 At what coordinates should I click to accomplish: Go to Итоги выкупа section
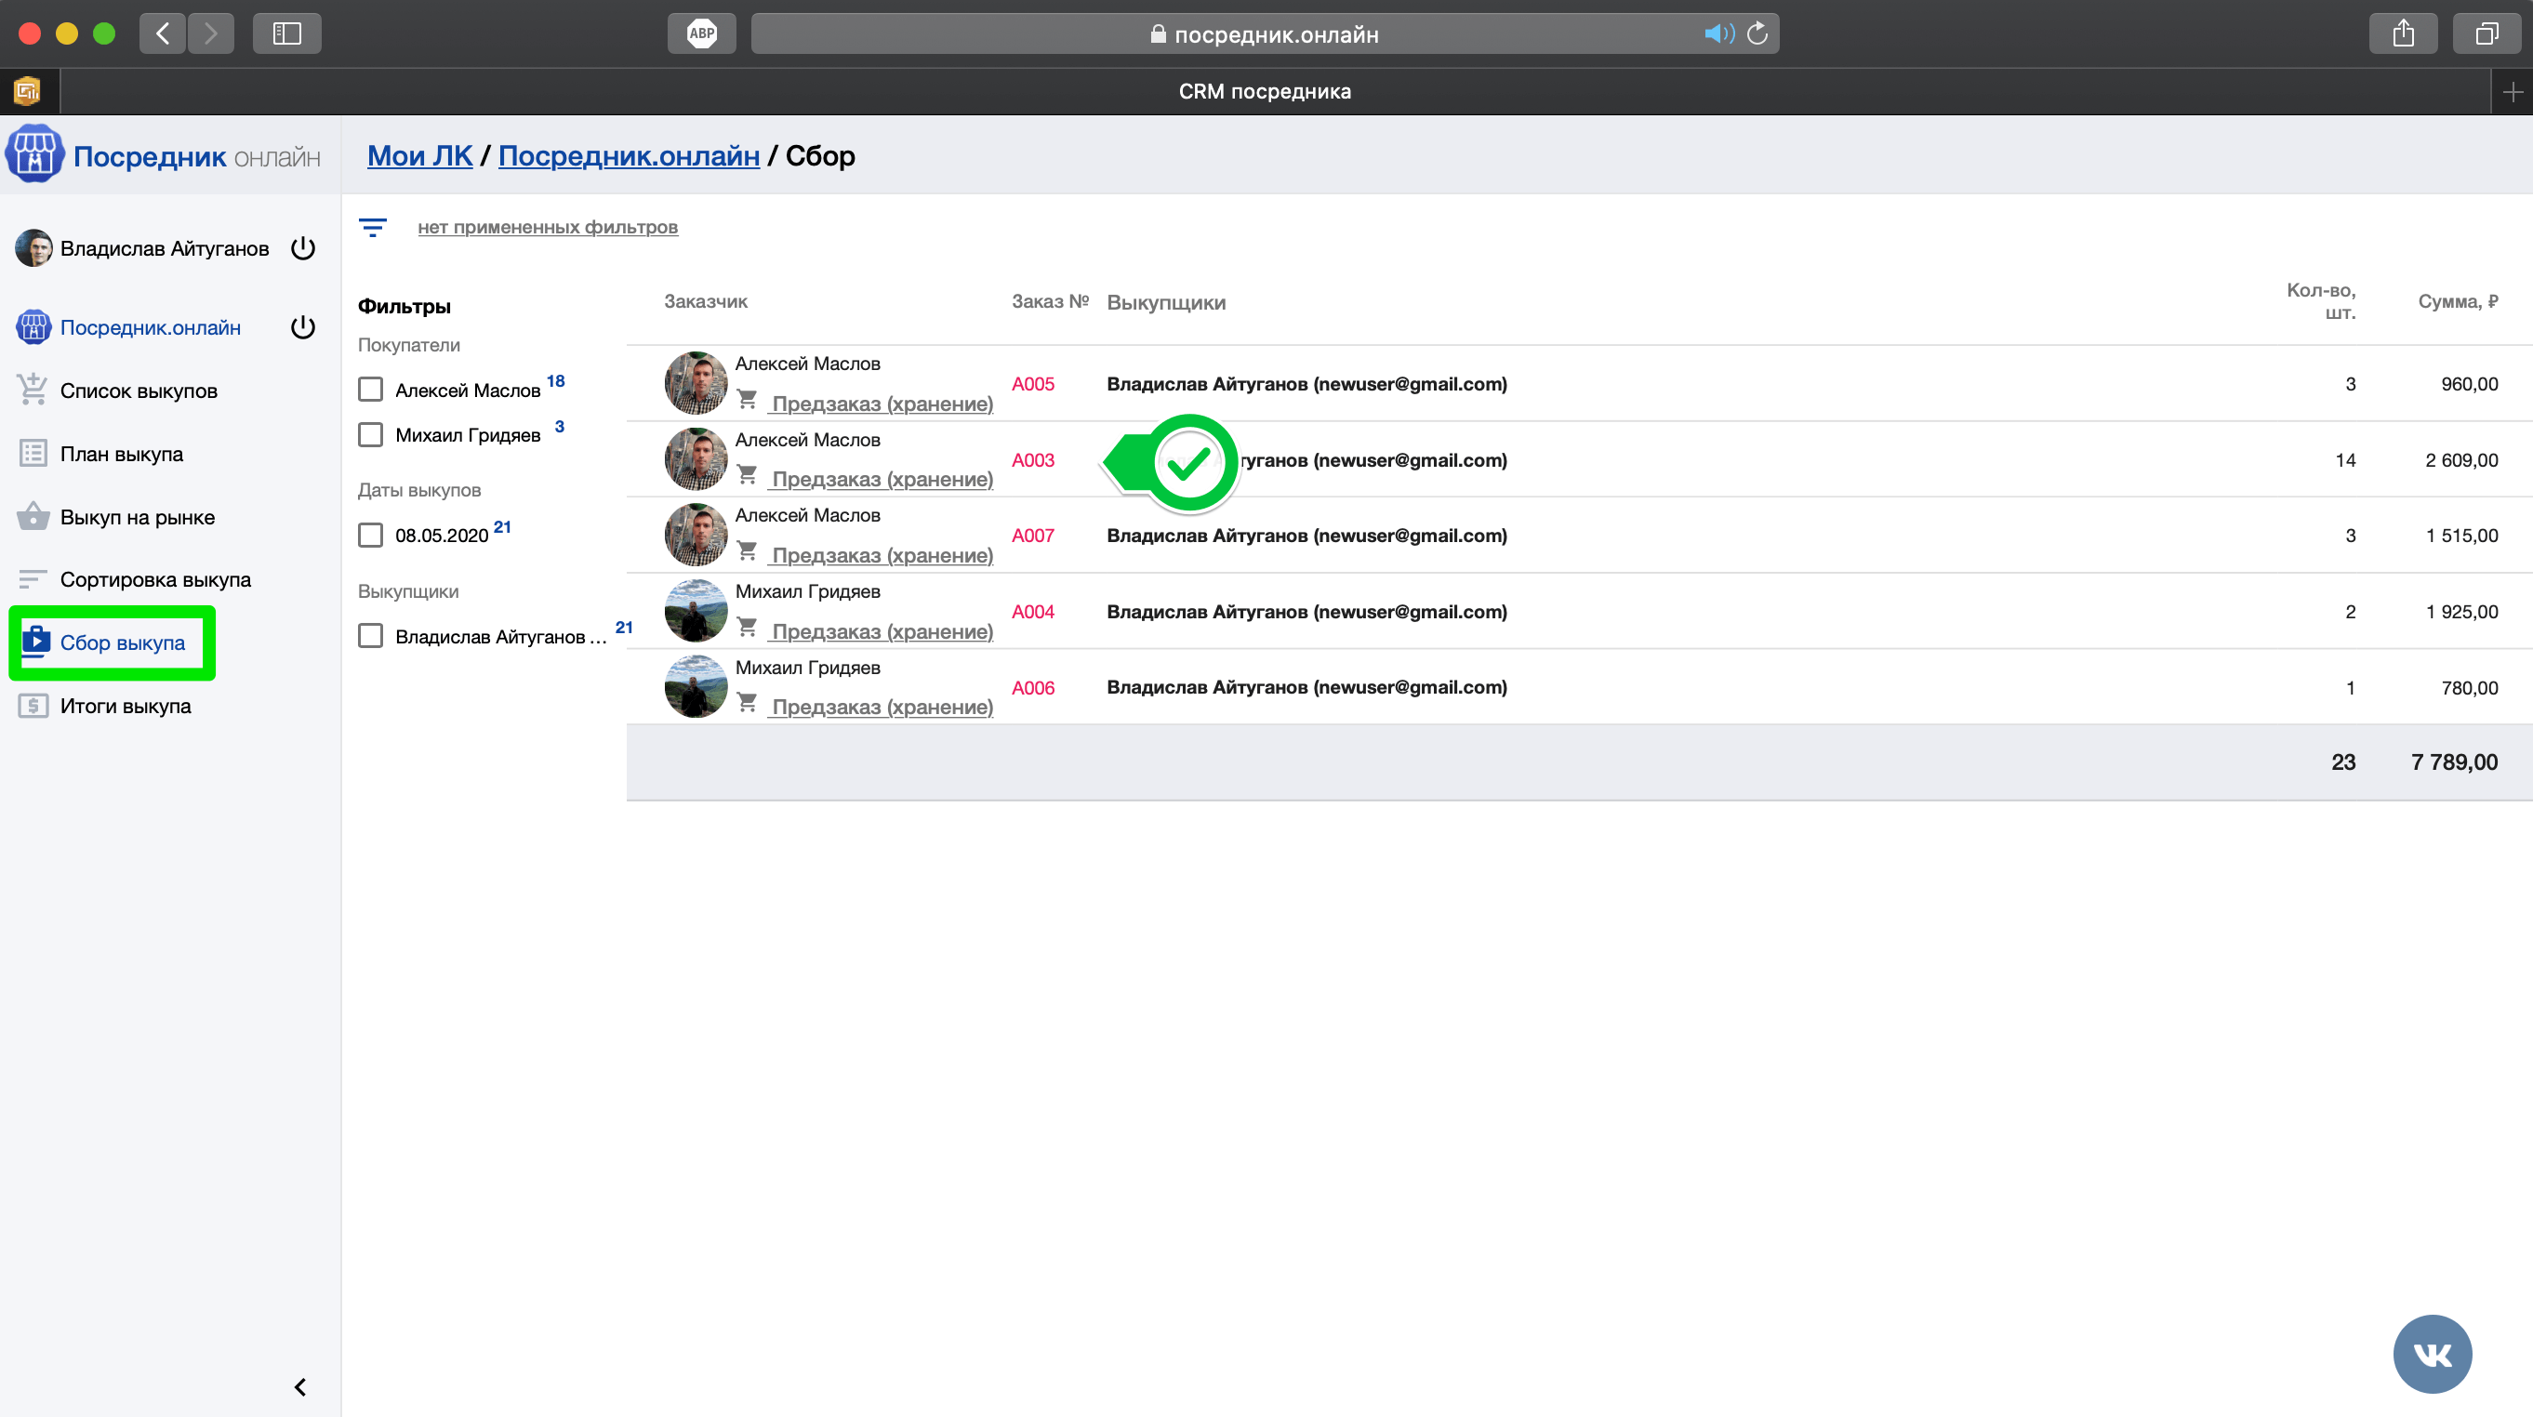coord(125,706)
